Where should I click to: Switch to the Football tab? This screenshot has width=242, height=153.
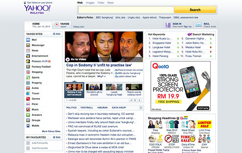pyautogui.click(x=87, y=108)
